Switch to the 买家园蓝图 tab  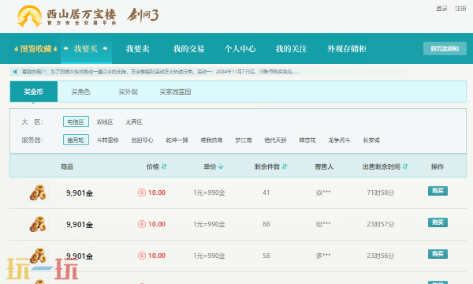point(175,92)
